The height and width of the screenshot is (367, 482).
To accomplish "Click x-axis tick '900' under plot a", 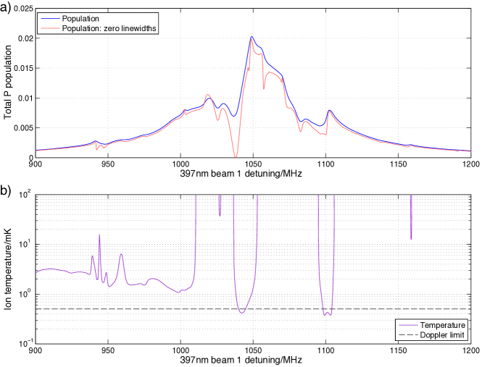I will point(36,164).
